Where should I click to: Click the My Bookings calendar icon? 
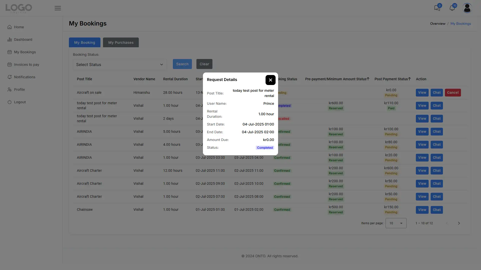[x=10, y=52]
